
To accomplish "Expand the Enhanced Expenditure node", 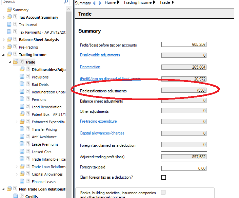I will [17, 122].
